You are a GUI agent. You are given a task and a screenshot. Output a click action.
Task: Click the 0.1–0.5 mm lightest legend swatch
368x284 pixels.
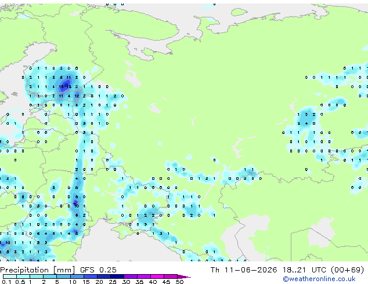pos(10,276)
